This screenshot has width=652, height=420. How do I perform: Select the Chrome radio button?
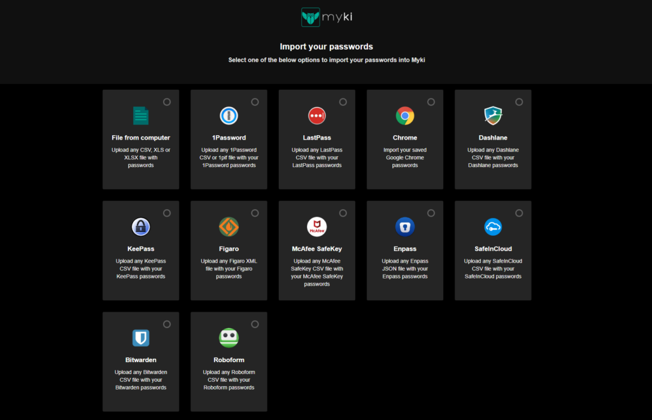pyautogui.click(x=431, y=102)
